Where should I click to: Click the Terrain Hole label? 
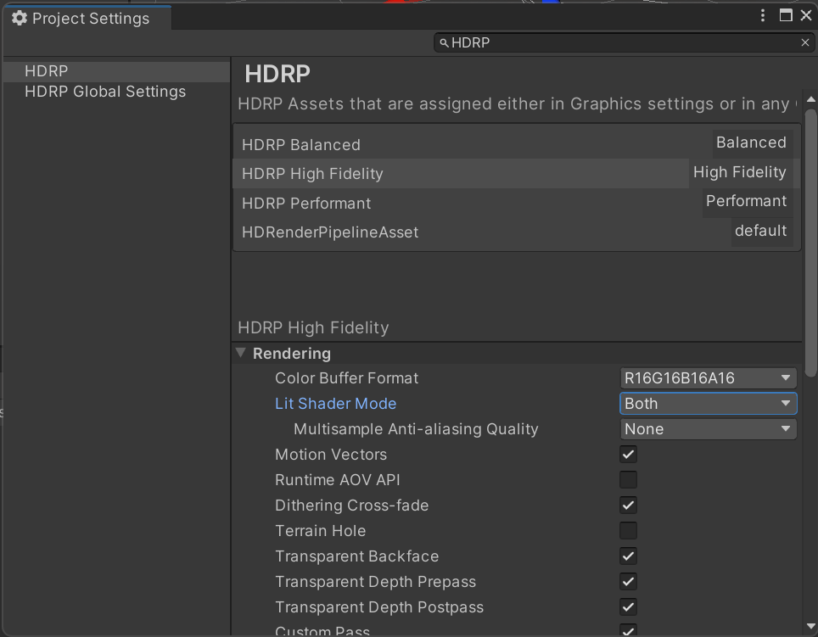pos(320,531)
